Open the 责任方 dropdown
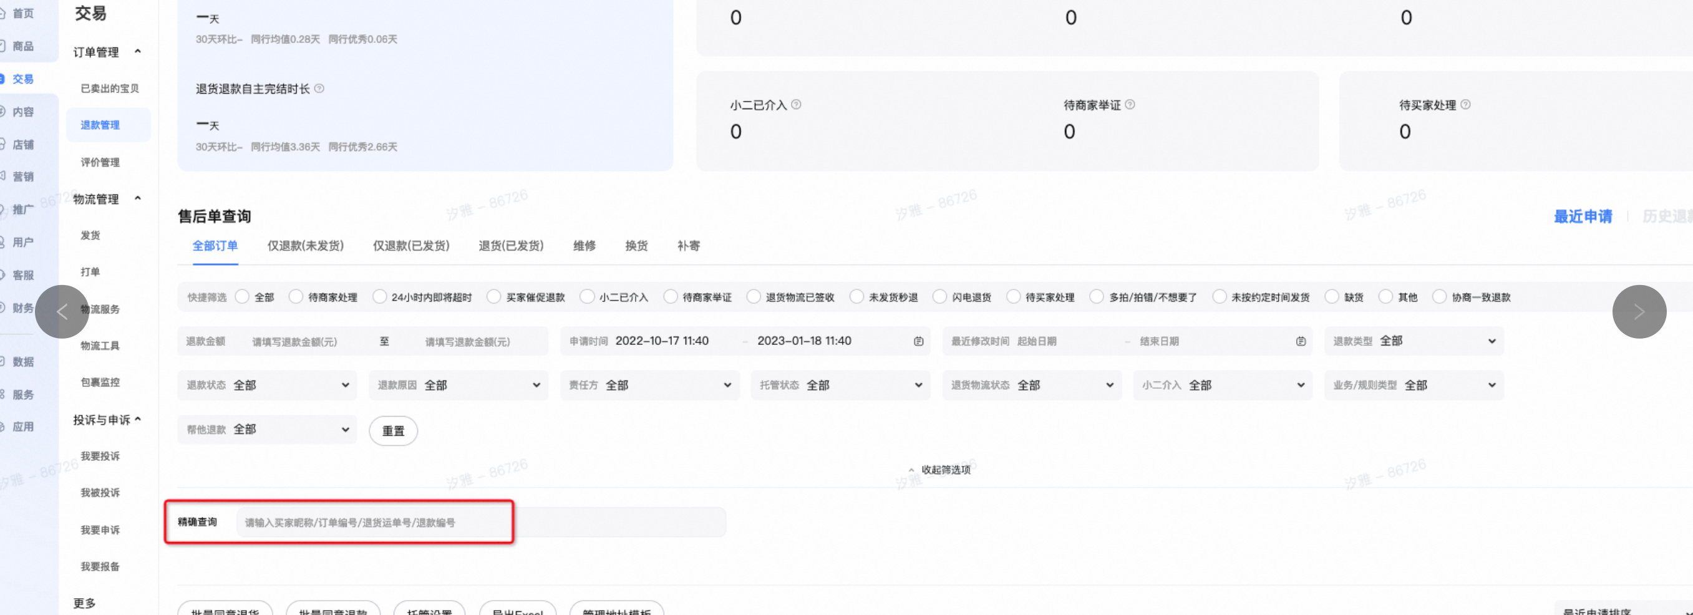Screen dimensions: 1693x615 click(x=649, y=385)
